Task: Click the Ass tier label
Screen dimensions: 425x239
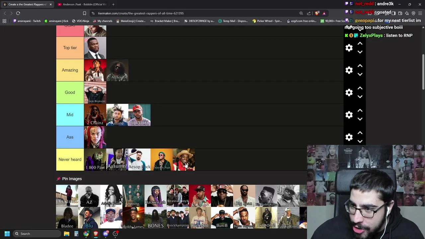Action: tap(70, 137)
